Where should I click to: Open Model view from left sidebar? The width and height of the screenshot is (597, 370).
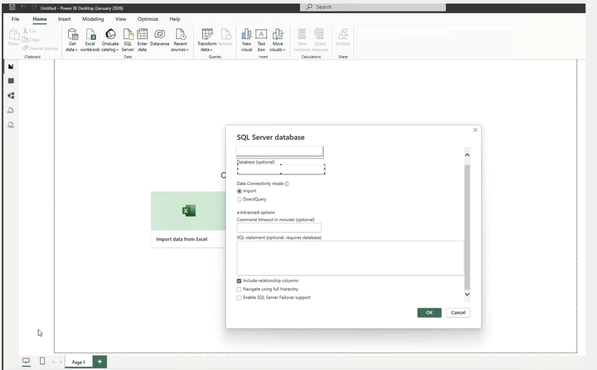[10, 96]
